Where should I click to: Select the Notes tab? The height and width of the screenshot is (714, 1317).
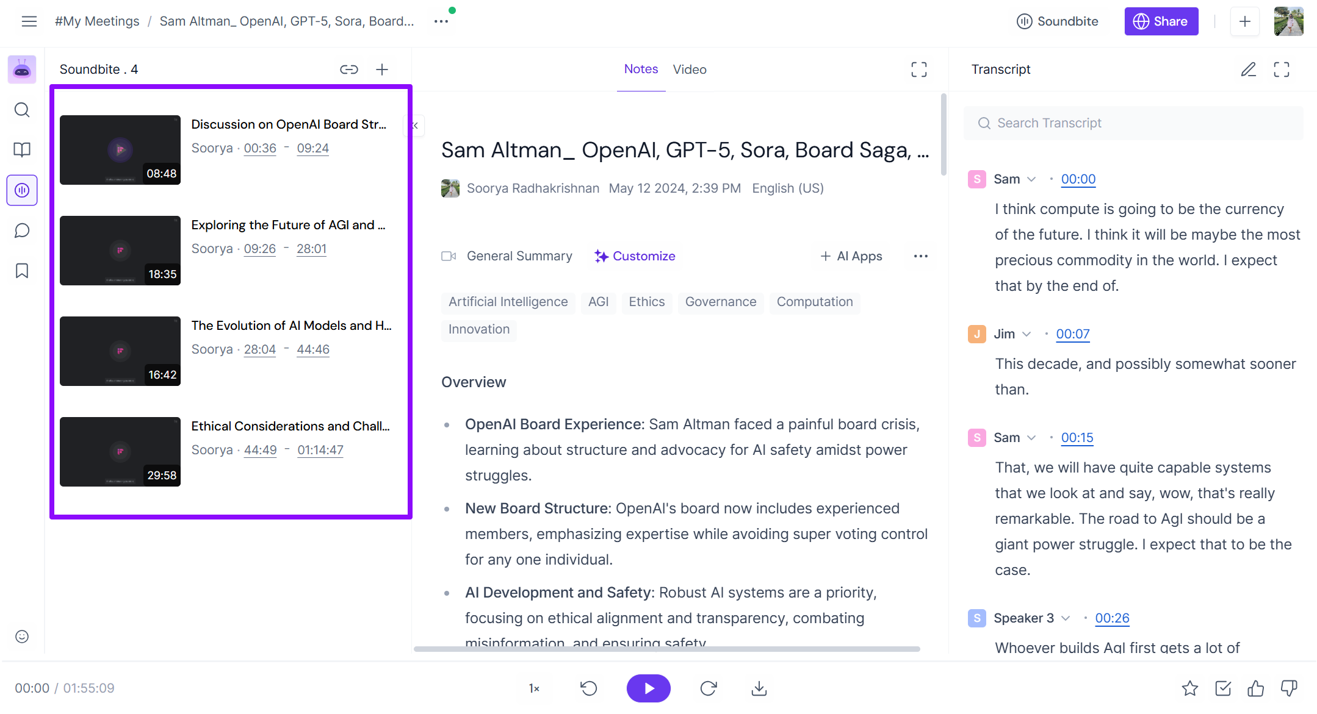pyautogui.click(x=640, y=70)
